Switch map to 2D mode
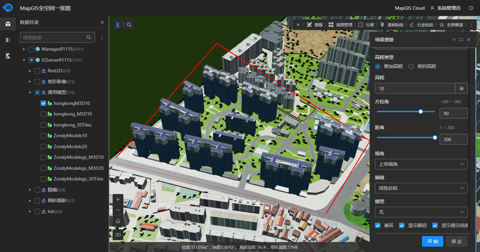 point(118,235)
